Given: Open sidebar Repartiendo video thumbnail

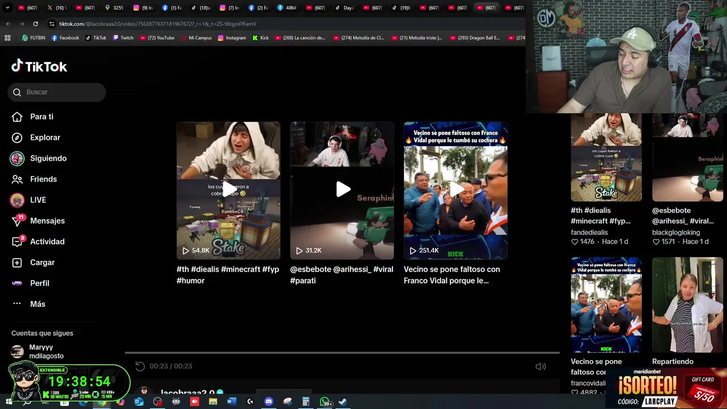Looking at the screenshot, I should pyautogui.click(x=687, y=305).
